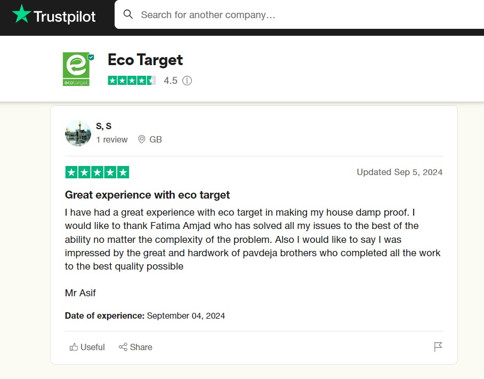484x379 pixels.
Task: Click the Trustpilot wordmark text
Action: coord(64,17)
